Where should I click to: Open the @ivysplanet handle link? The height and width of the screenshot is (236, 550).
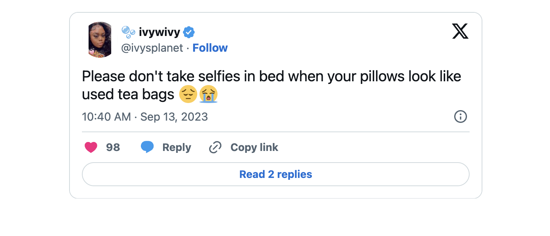(x=152, y=48)
